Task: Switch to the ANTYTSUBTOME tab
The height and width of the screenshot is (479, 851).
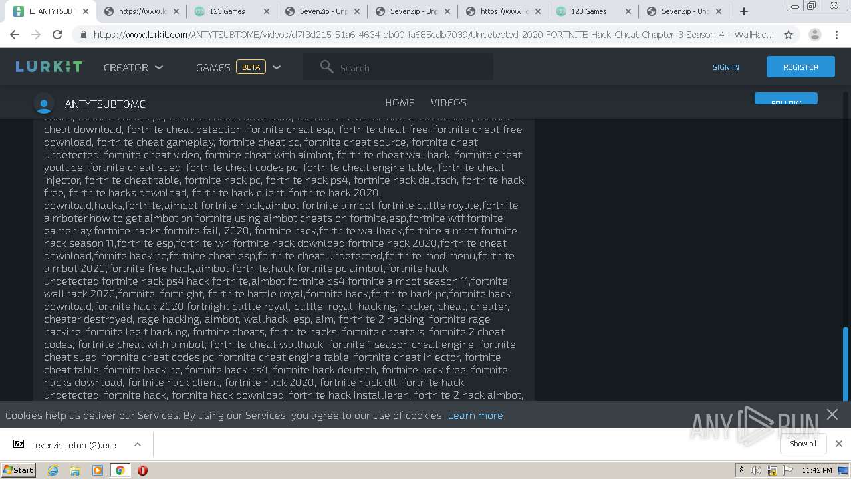Action: (x=53, y=11)
